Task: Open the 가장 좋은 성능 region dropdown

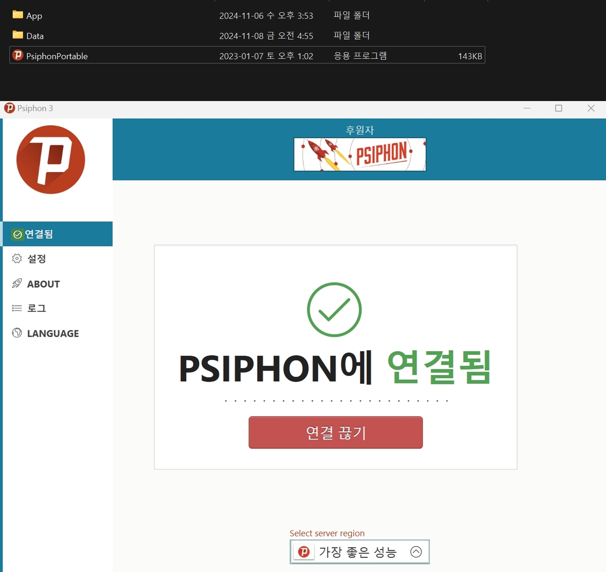Action: pos(360,552)
